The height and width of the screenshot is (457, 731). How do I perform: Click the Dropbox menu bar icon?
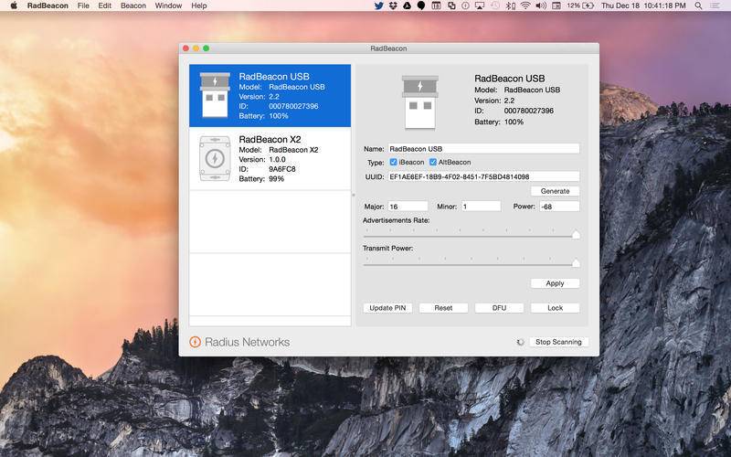click(393, 5)
